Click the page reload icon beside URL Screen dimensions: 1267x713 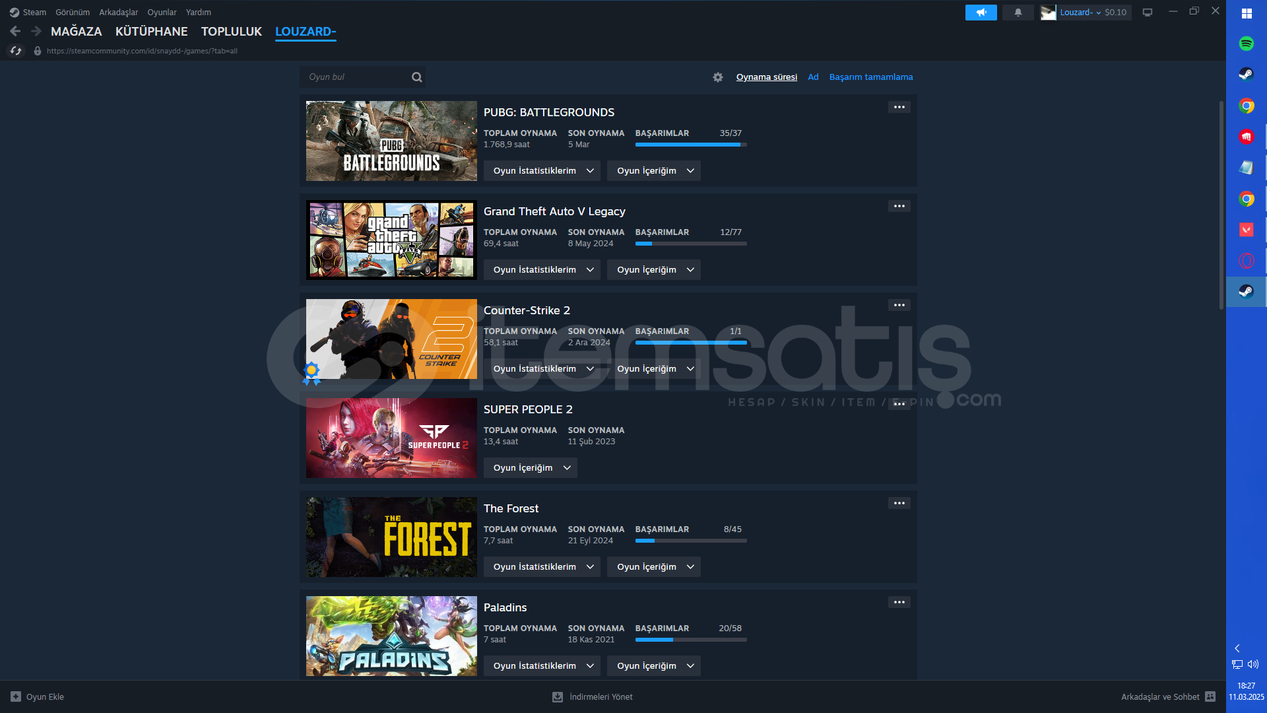pos(16,51)
